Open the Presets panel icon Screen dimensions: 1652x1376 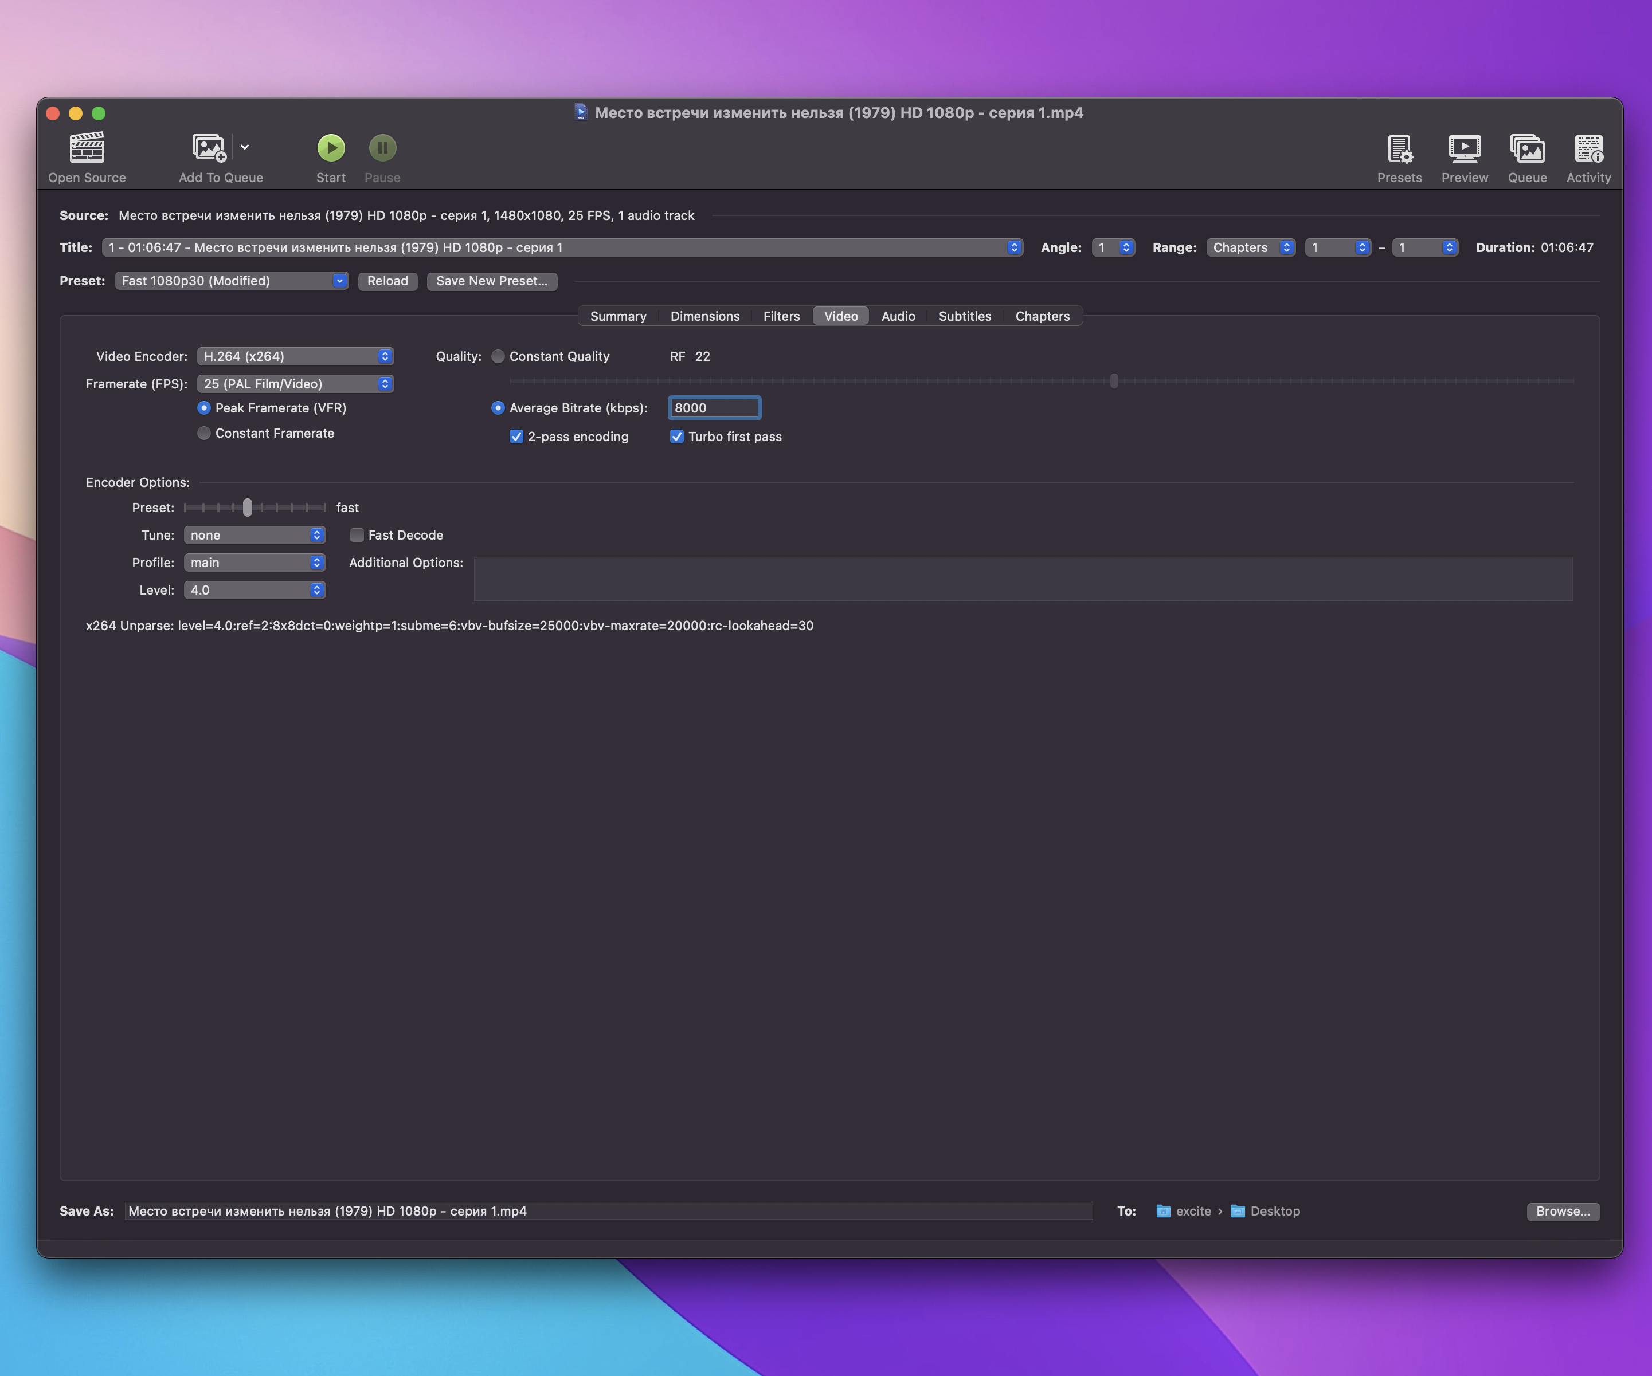[1399, 148]
